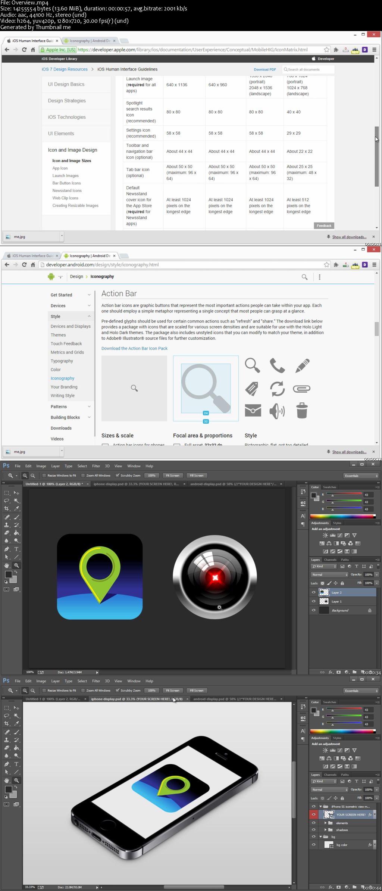Open layer style fx menu in the iphone-display Layers panel

click(x=331, y=887)
